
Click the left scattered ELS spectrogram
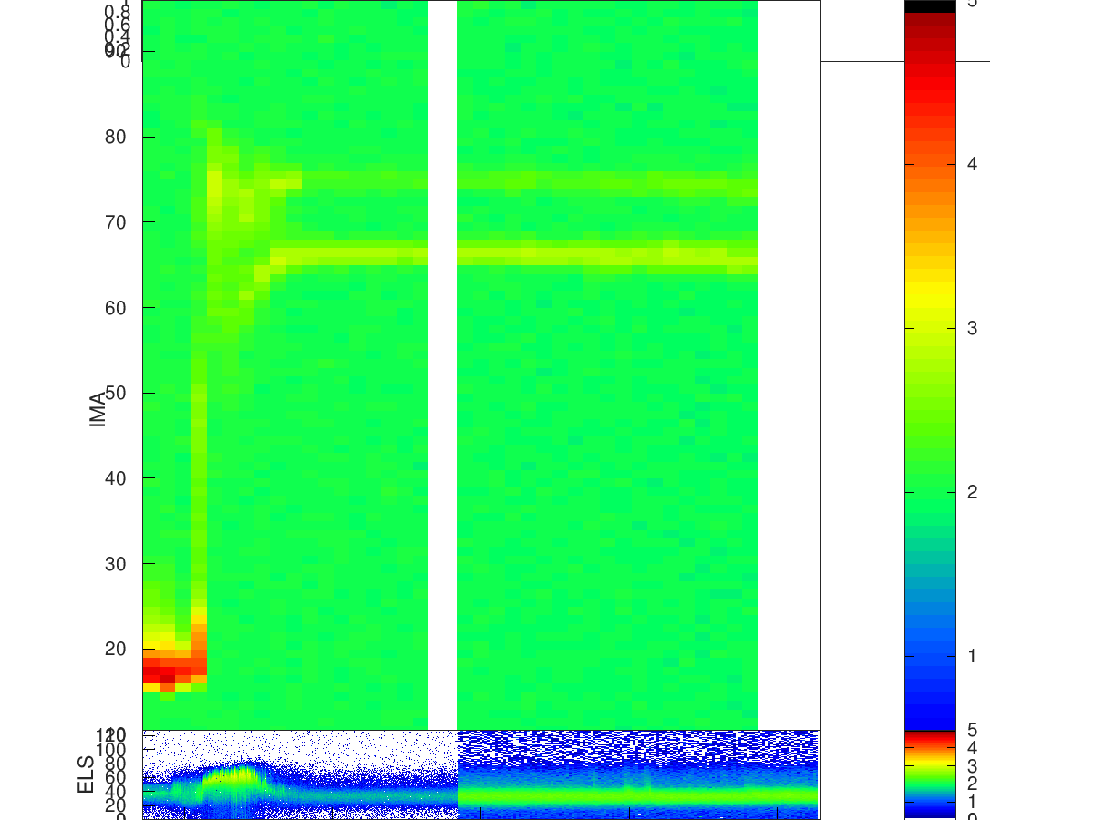[300, 774]
